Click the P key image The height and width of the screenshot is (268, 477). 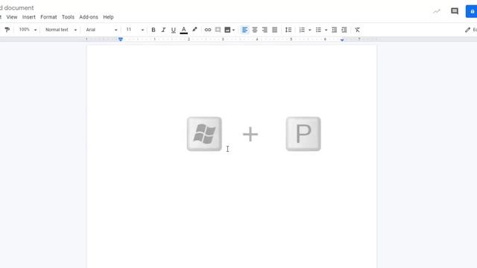coord(303,134)
